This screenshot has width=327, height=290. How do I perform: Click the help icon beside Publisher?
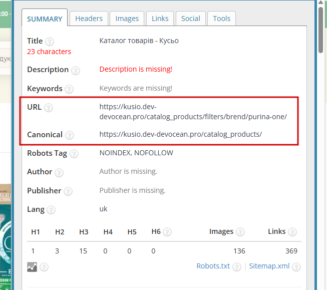[68, 191]
